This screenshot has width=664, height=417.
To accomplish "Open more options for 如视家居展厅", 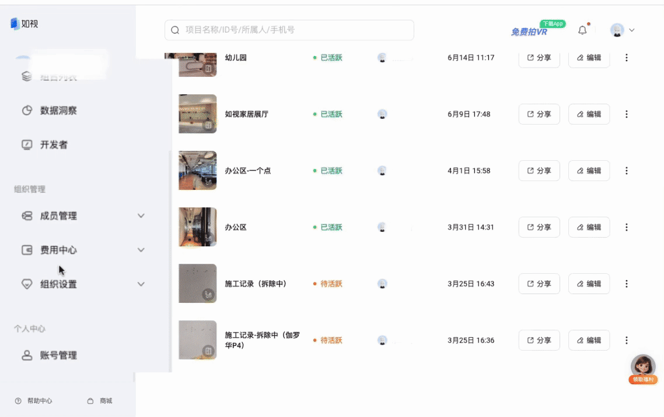I will 627,114.
